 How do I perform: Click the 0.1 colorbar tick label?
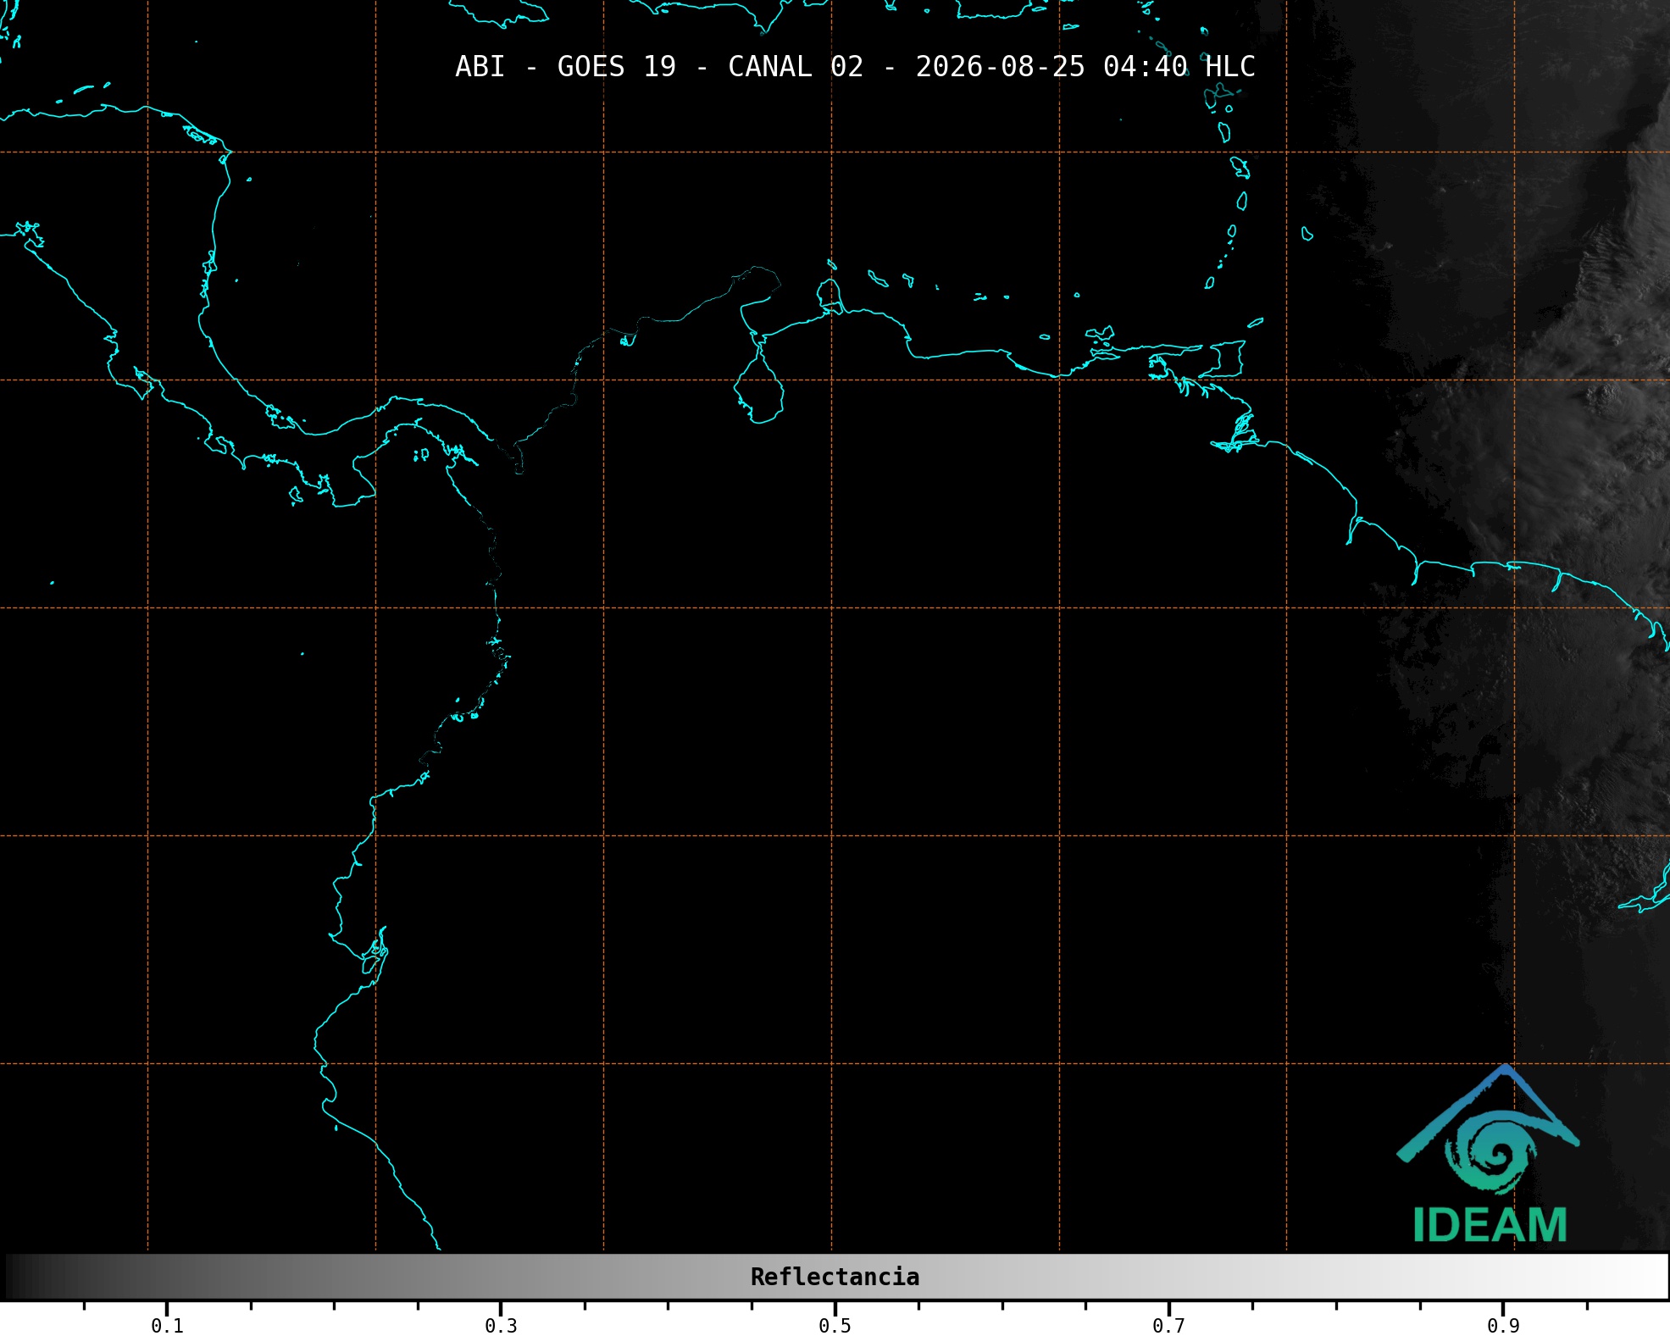coord(167,1326)
